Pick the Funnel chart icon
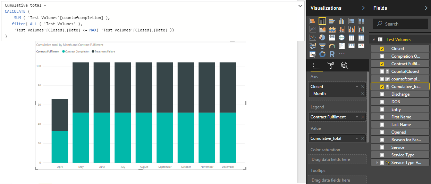Viewport: 431px width, 184px height. (322, 46)
